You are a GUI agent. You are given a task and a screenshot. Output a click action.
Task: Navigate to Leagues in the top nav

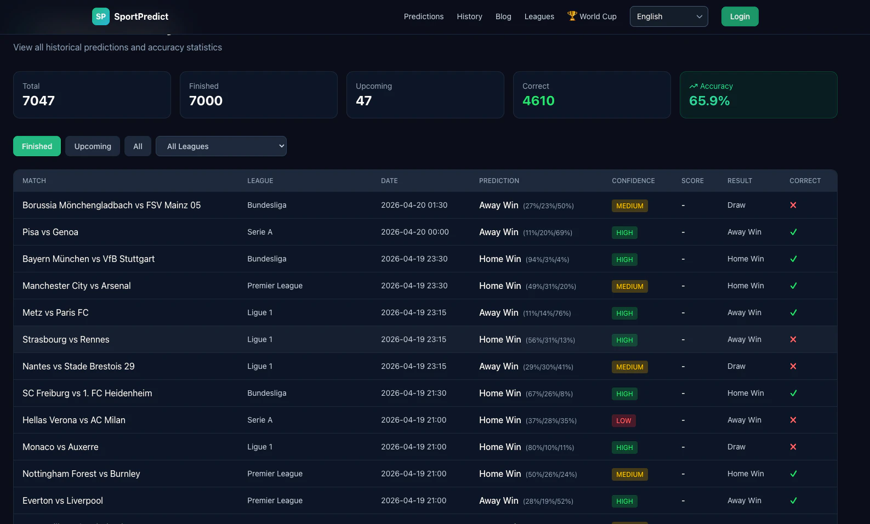539,16
